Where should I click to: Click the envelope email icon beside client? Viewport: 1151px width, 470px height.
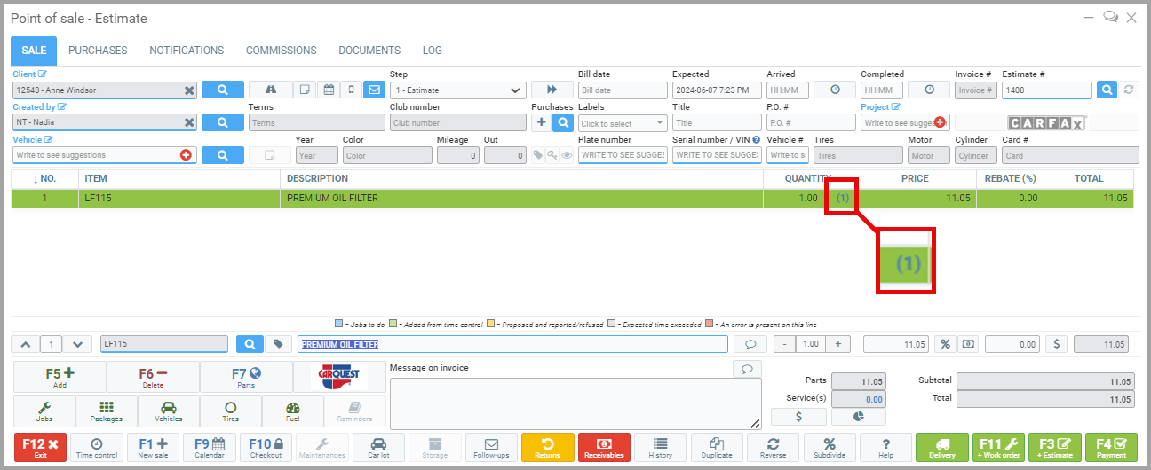click(374, 90)
